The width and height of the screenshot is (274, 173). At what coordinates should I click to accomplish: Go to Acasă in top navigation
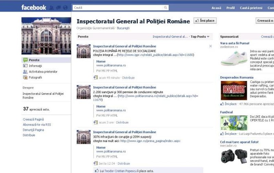click(216, 8)
